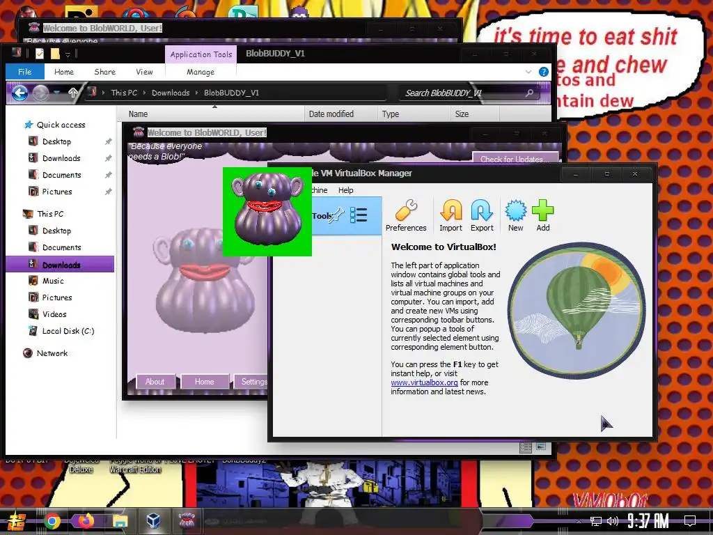The height and width of the screenshot is (535, 713).
Task: Click the Search BlobBUDDY_V1 field
Action: click(469, 93)
